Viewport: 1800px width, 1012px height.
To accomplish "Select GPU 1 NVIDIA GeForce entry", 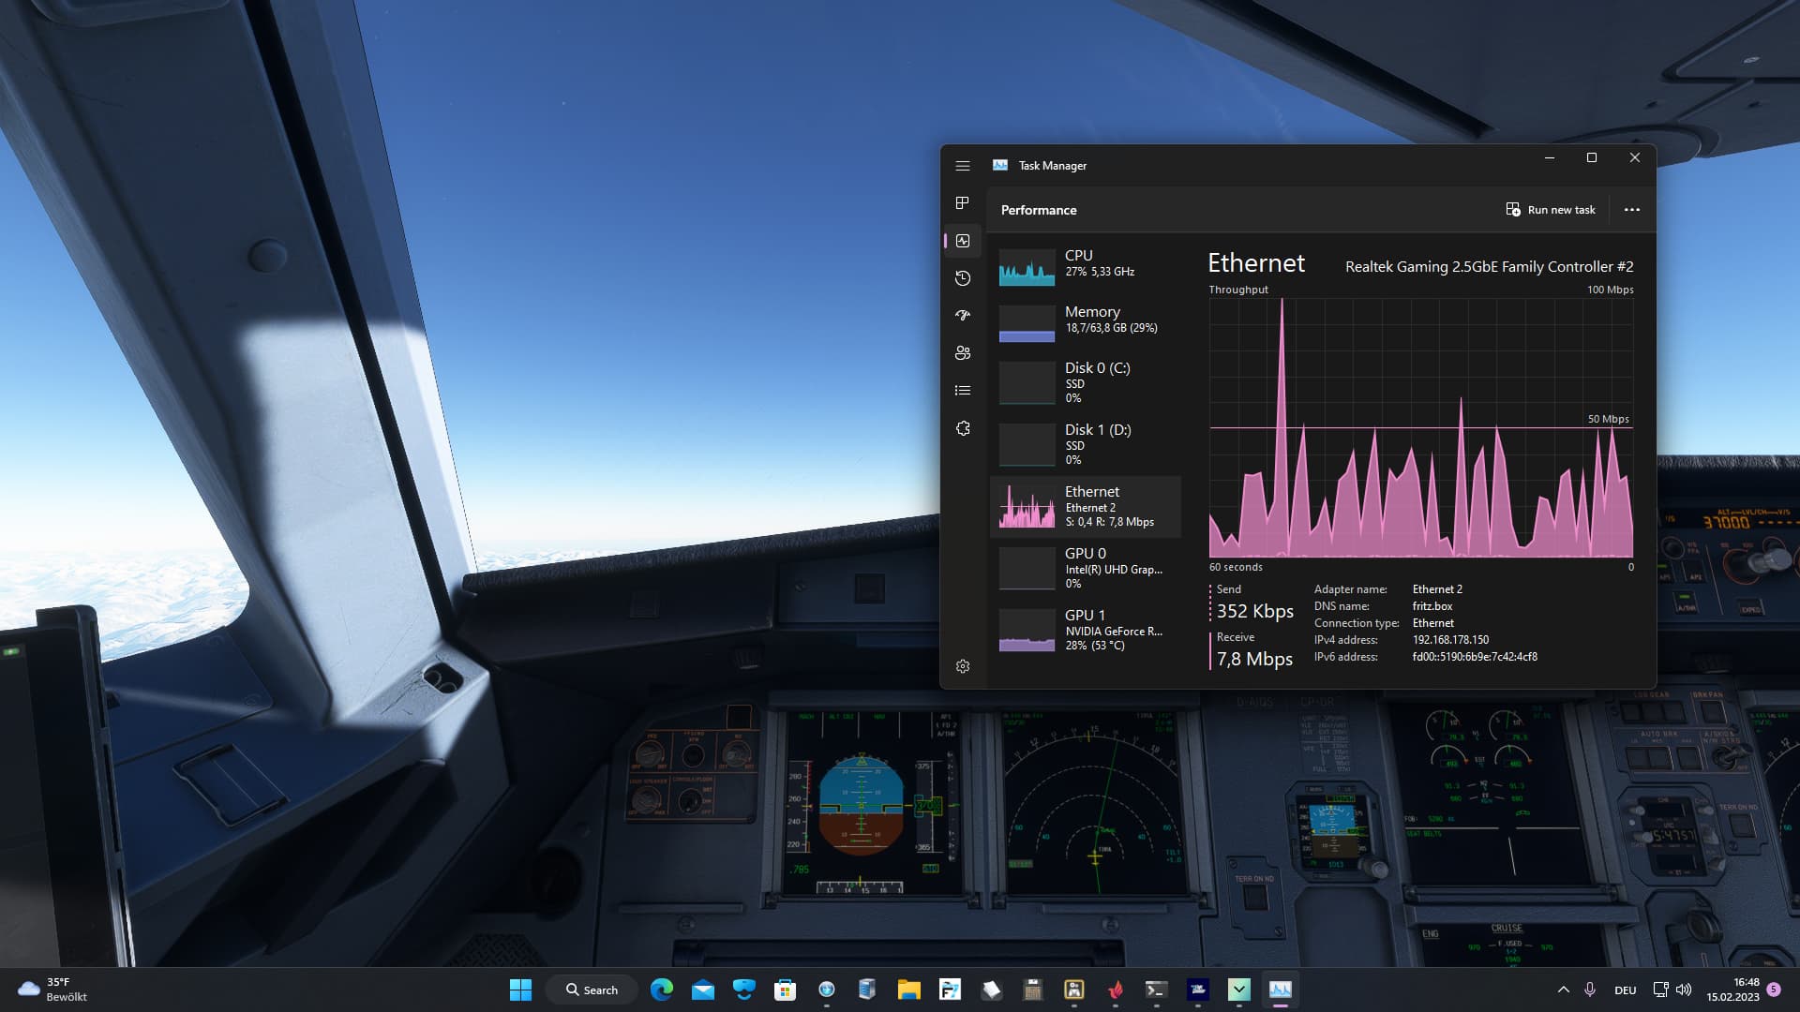I will click(1086, 630).
